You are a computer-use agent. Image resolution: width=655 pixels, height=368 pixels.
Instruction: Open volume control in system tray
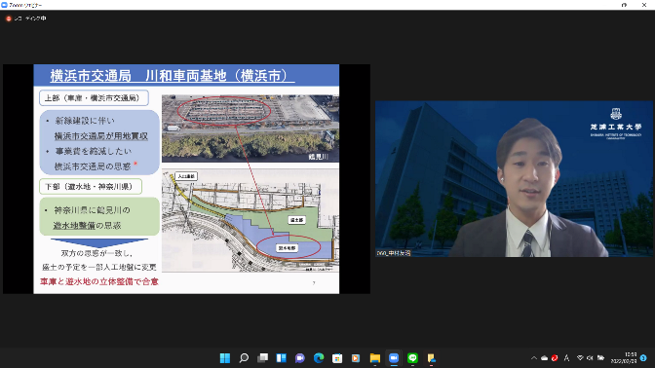pos(590,358)
